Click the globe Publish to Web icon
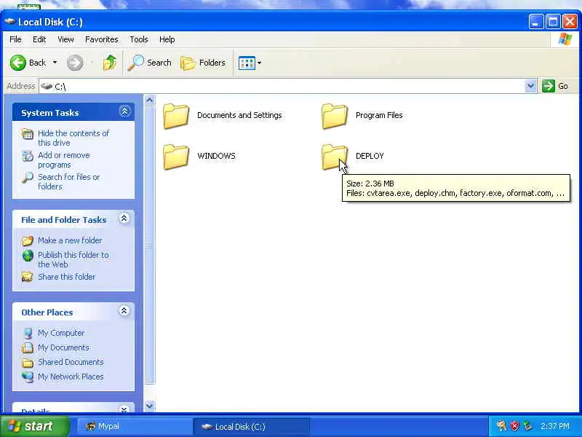 coord(28,256)
